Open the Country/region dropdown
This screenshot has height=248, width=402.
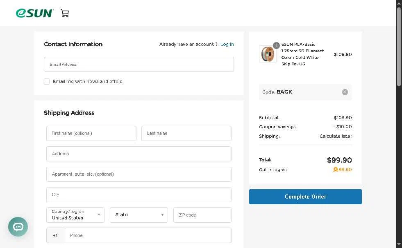(75, 215)
